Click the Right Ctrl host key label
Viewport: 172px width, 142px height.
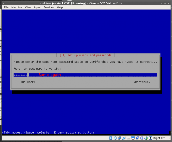point(159,138)
